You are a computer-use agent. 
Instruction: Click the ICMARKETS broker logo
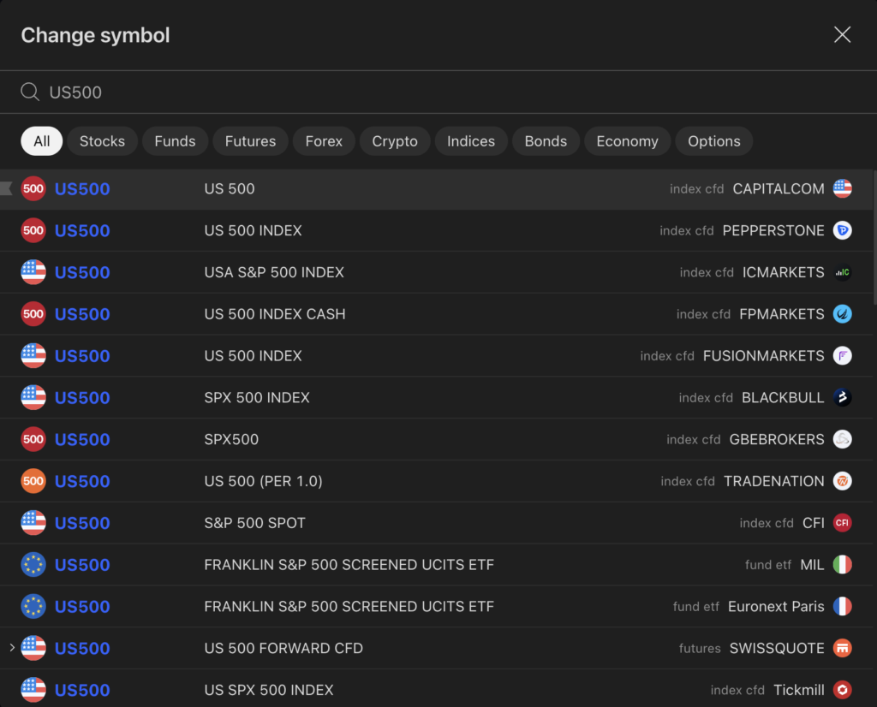(842, 272)
